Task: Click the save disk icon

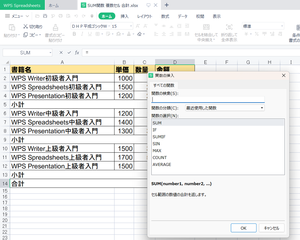Action: click(x=45, y=16)
